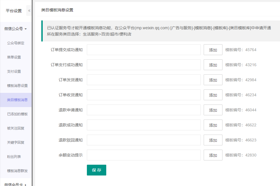Open 支付设置 sidebar item
Viewport: 280px width, 186px height.
(x=14, y=72)
